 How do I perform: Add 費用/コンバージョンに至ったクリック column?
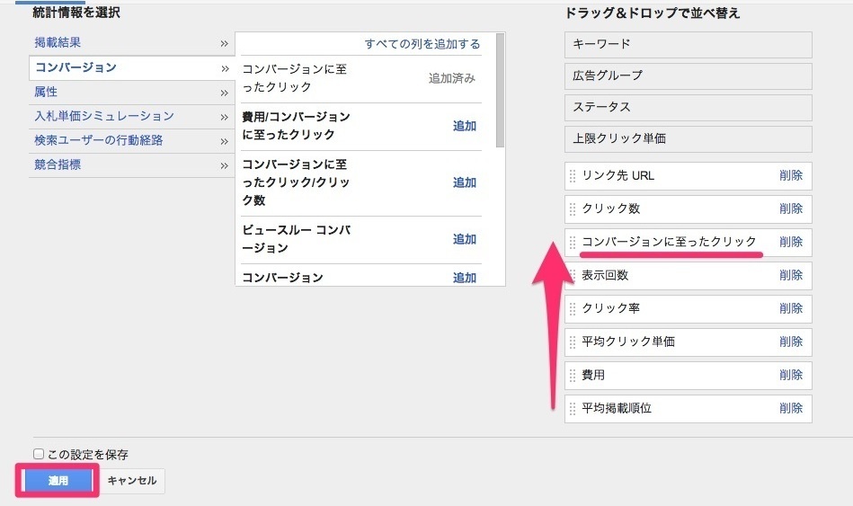point(464,126)
